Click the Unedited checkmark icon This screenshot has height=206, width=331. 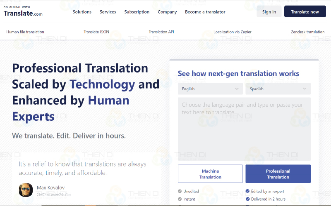(x=180, y=191)
